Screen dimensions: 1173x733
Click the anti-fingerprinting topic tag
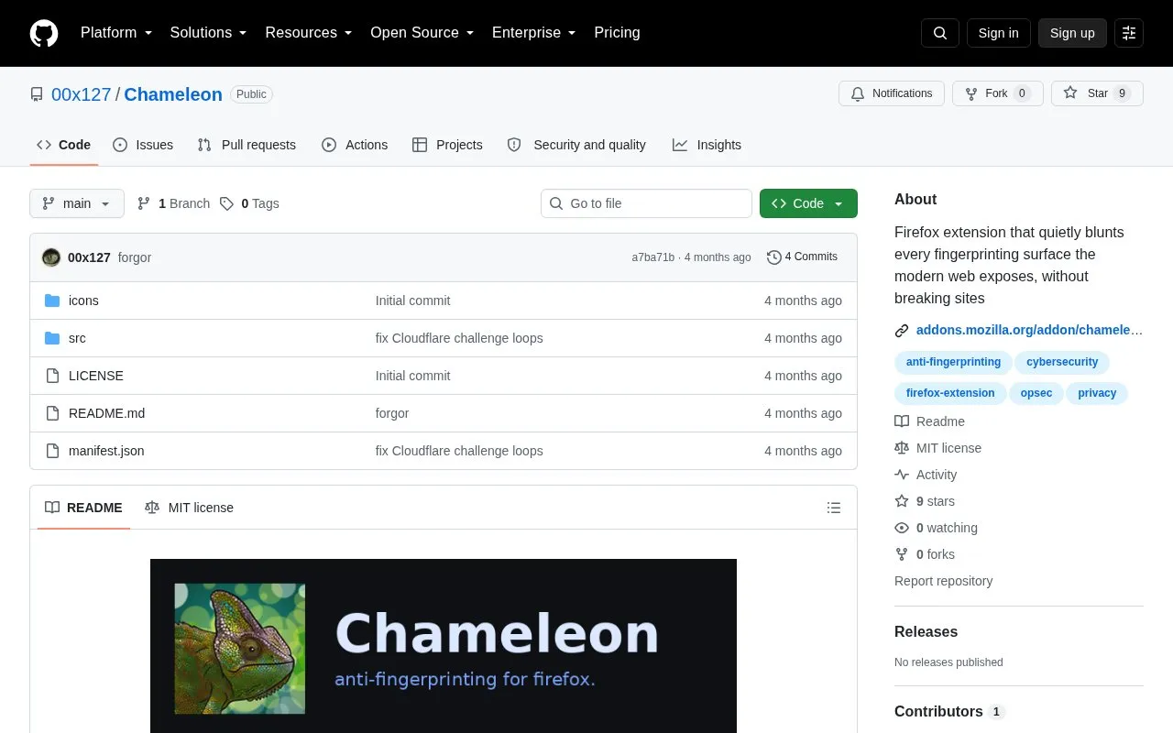click(953, 362)
